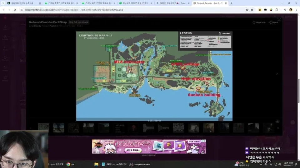Click the anniversary game banner advertisement
Viewport: 300px width, 168px height.
pos(149,147)
